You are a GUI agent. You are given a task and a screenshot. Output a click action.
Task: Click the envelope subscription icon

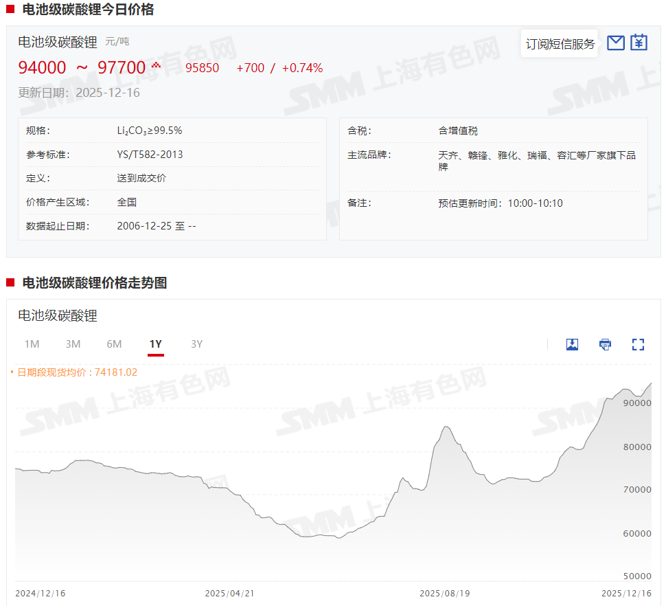[616, 43]
